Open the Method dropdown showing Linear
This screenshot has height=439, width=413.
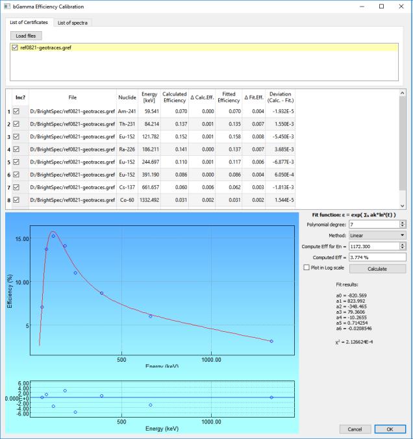coord(376,234)
